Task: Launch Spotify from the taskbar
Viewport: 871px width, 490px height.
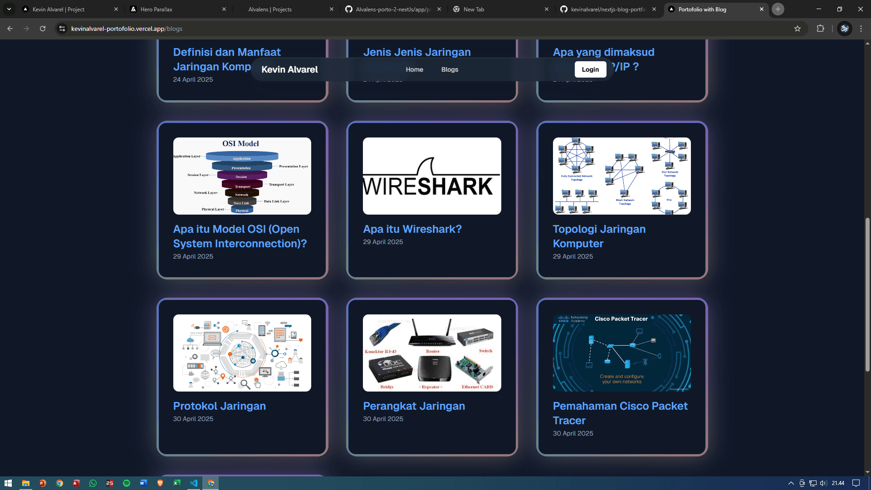Action: [127, 483]
